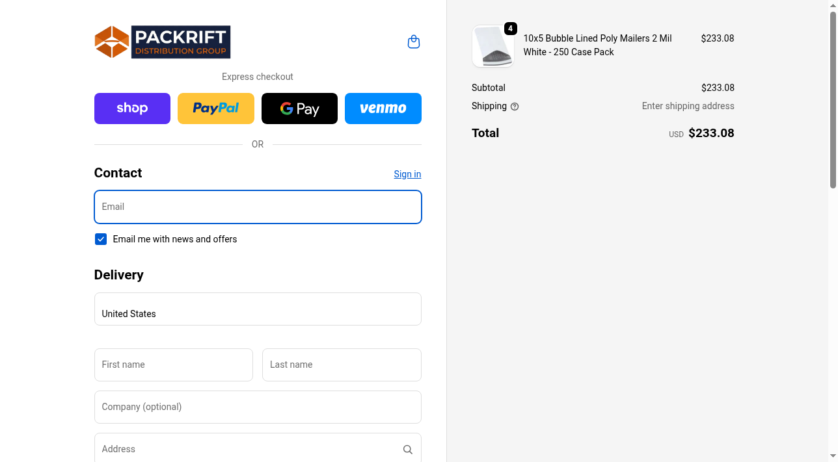Click the address search magnifier icon

click(x=408, y=450)
